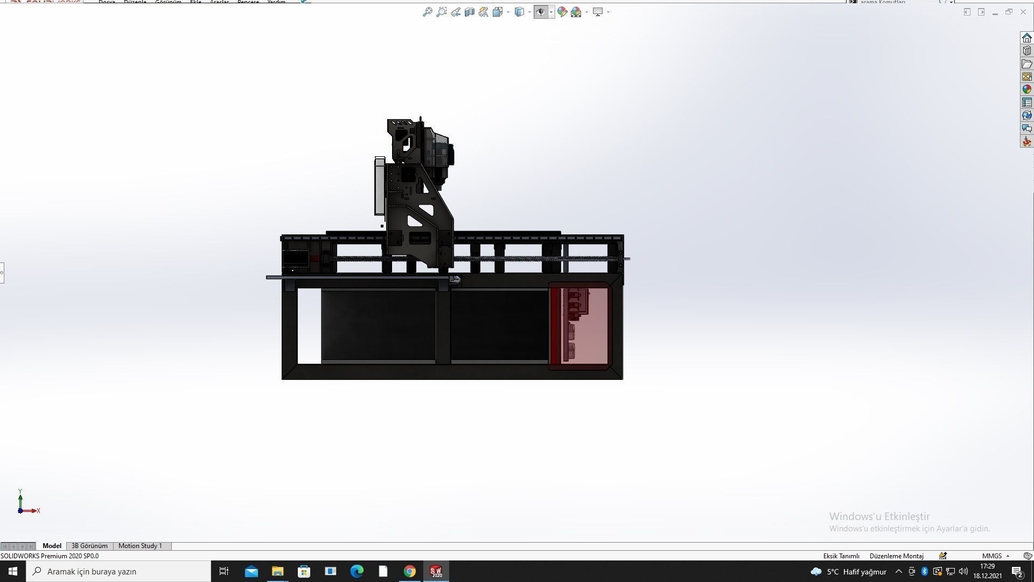Screen dimensions: 1034x582
Task: Click the Previous View toolbar icon
Action: coord(456,12)
